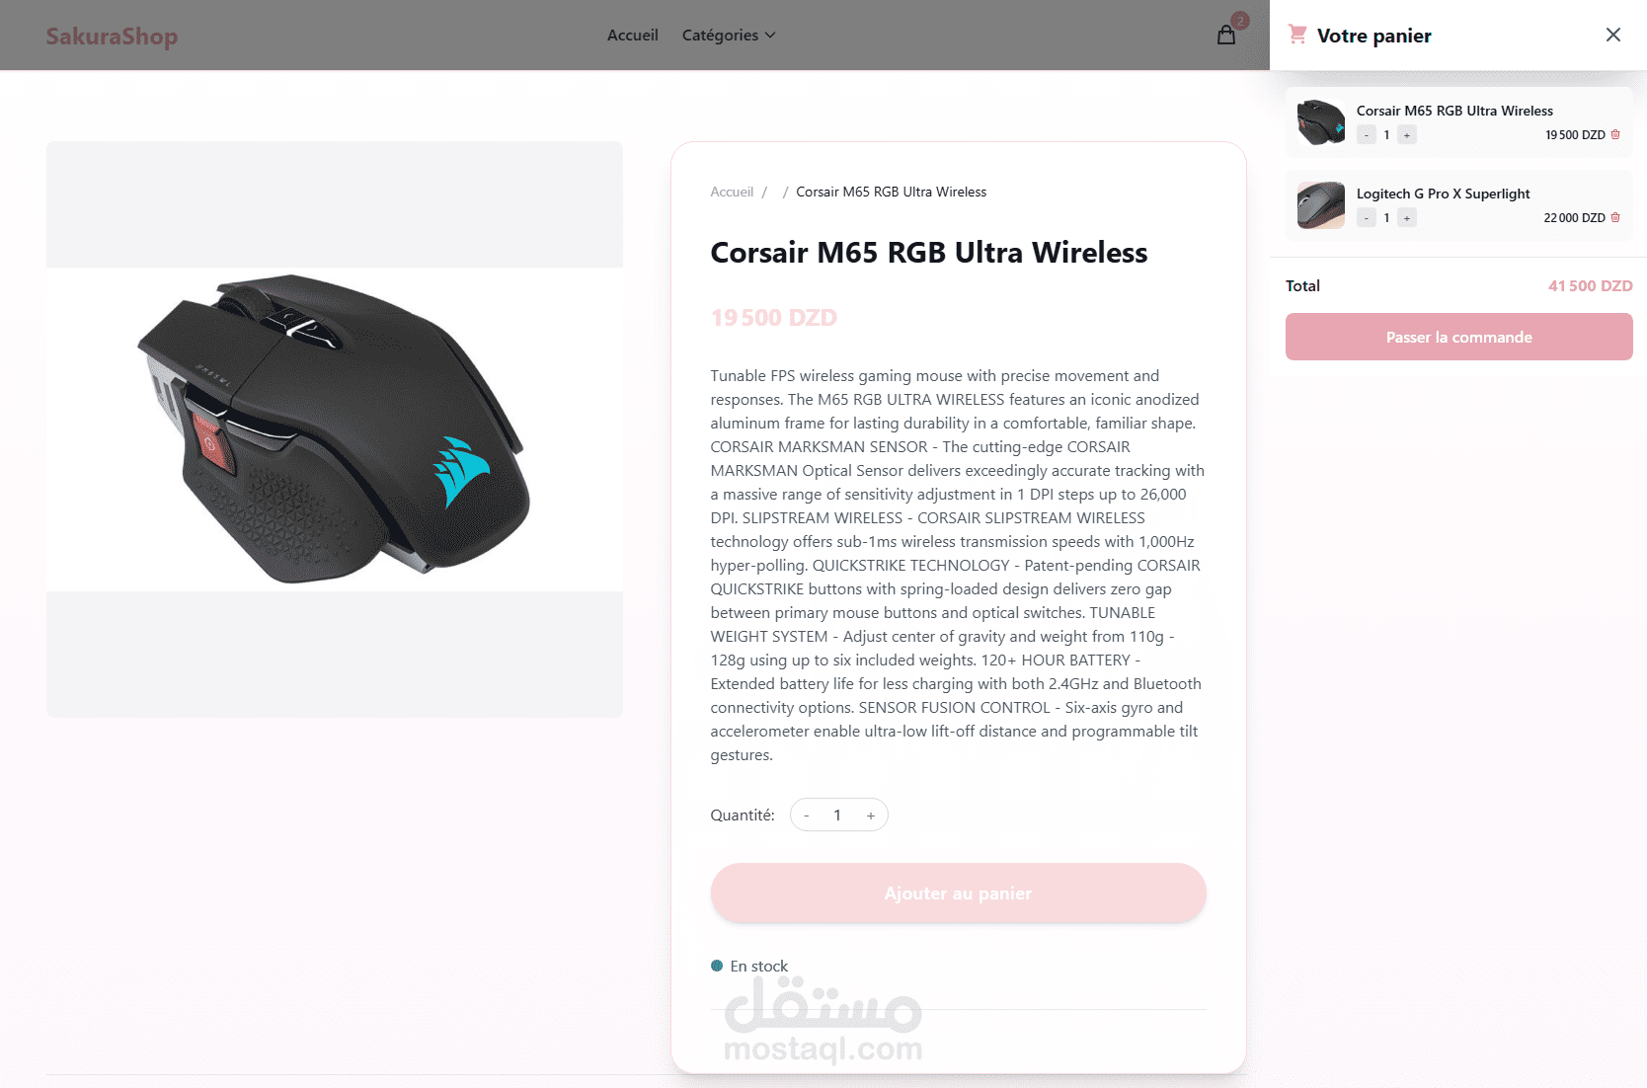The height and width of the screenshot is (1088, 1647).
Task: Click the Corsair mouse product image
Action: pyautogui.click(x=335, y=429)
